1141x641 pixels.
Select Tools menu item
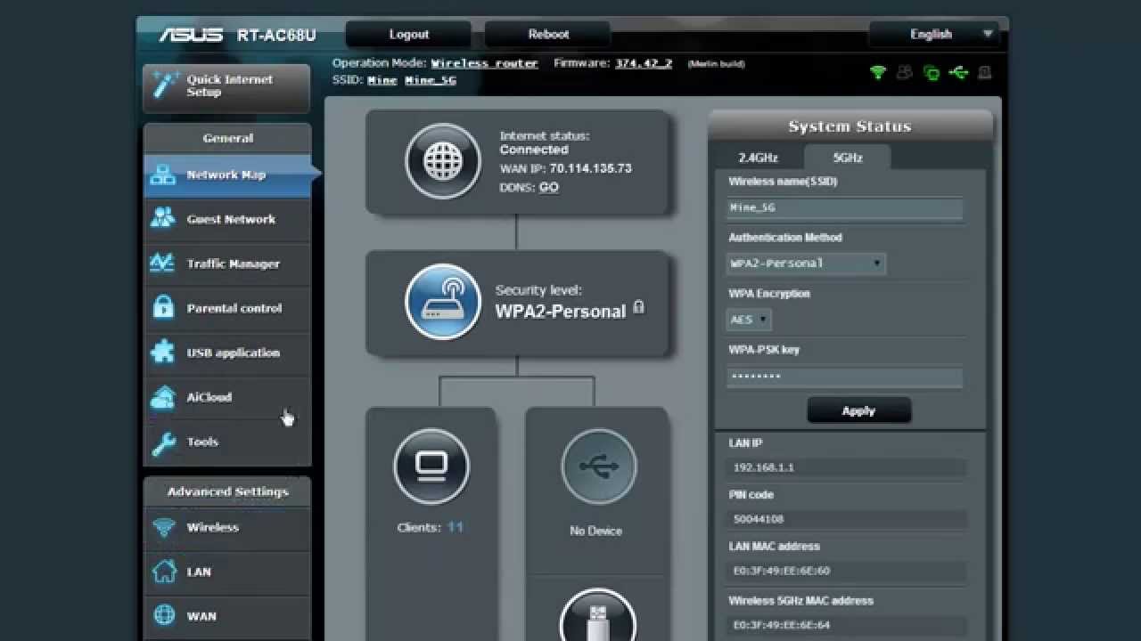[227, 442]
